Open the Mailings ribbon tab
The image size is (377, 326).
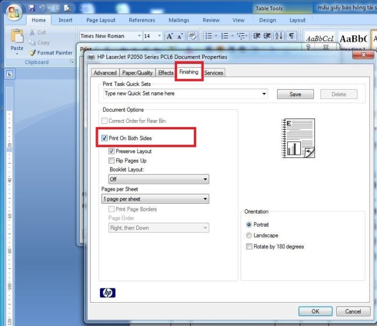179,20
